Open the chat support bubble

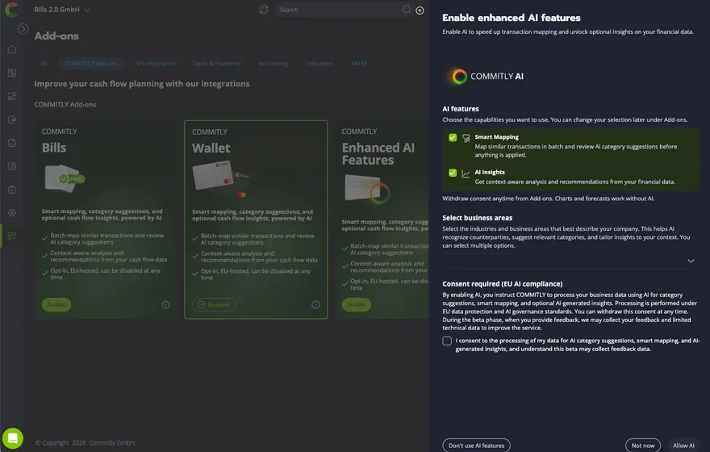click(x=13, y=438)
